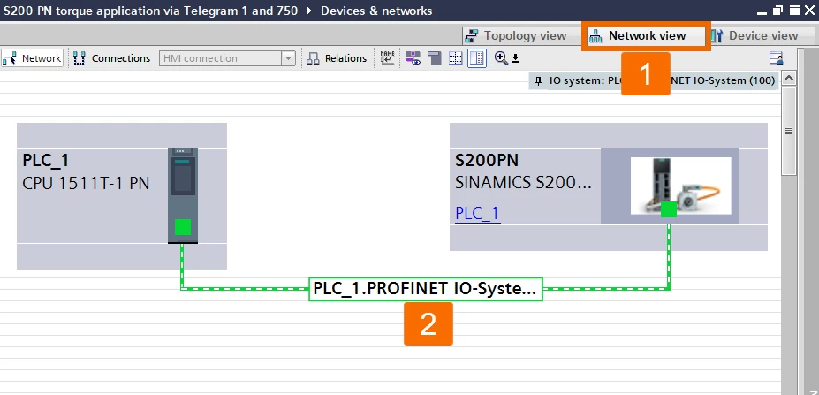This screenshot has height=395, width=819.
Task: Pin the IO system info label
Action: coord(539,81)
